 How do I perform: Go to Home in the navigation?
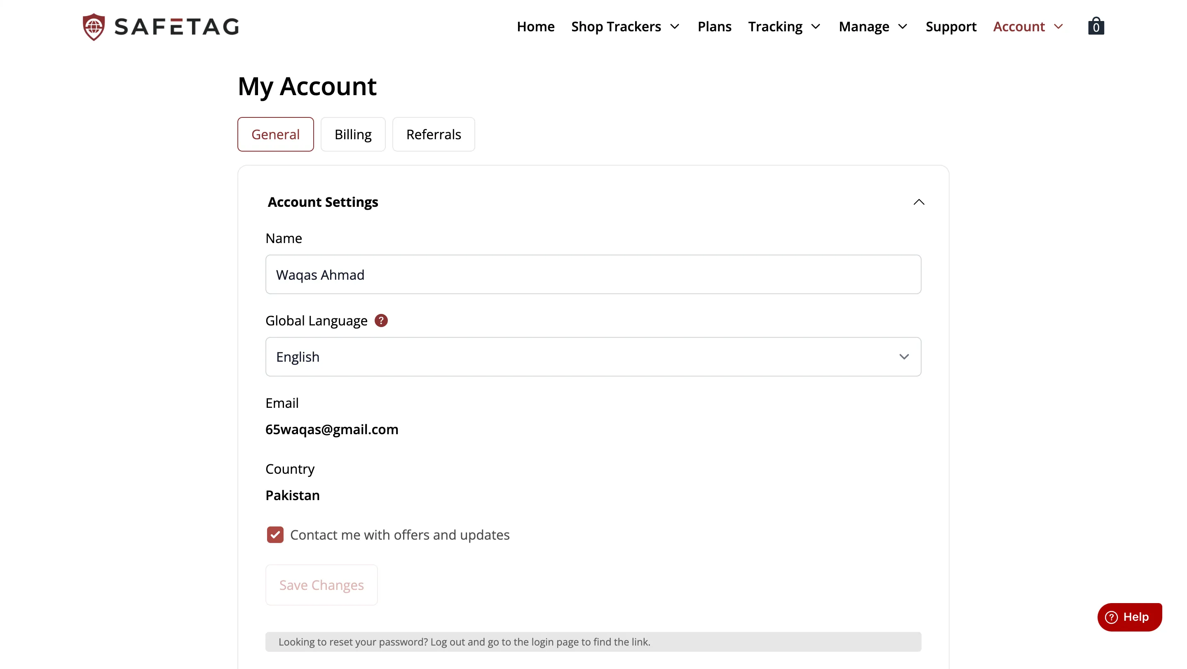click(x=535, y=26)
